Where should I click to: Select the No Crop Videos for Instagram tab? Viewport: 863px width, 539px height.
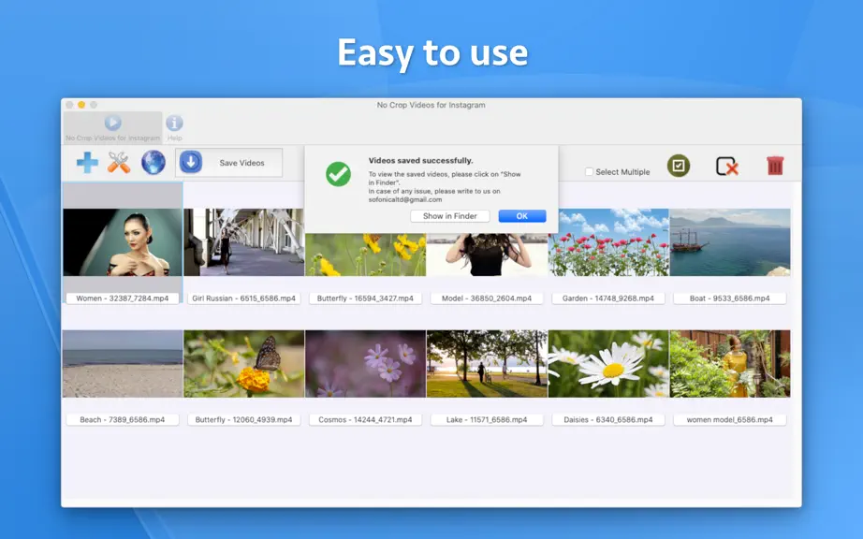click(113, 128)
